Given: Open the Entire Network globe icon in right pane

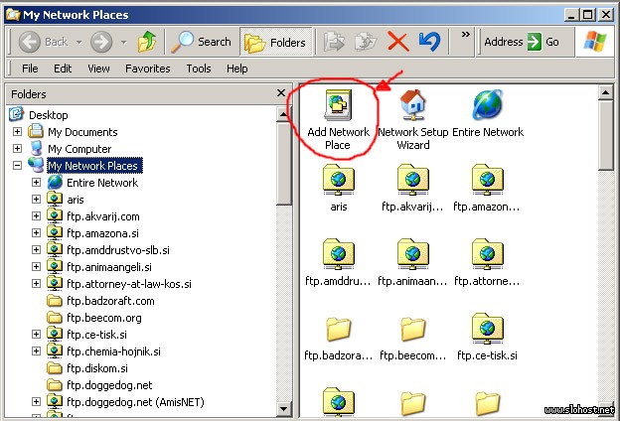Looking at the screenshot, I should coord(487,105).
